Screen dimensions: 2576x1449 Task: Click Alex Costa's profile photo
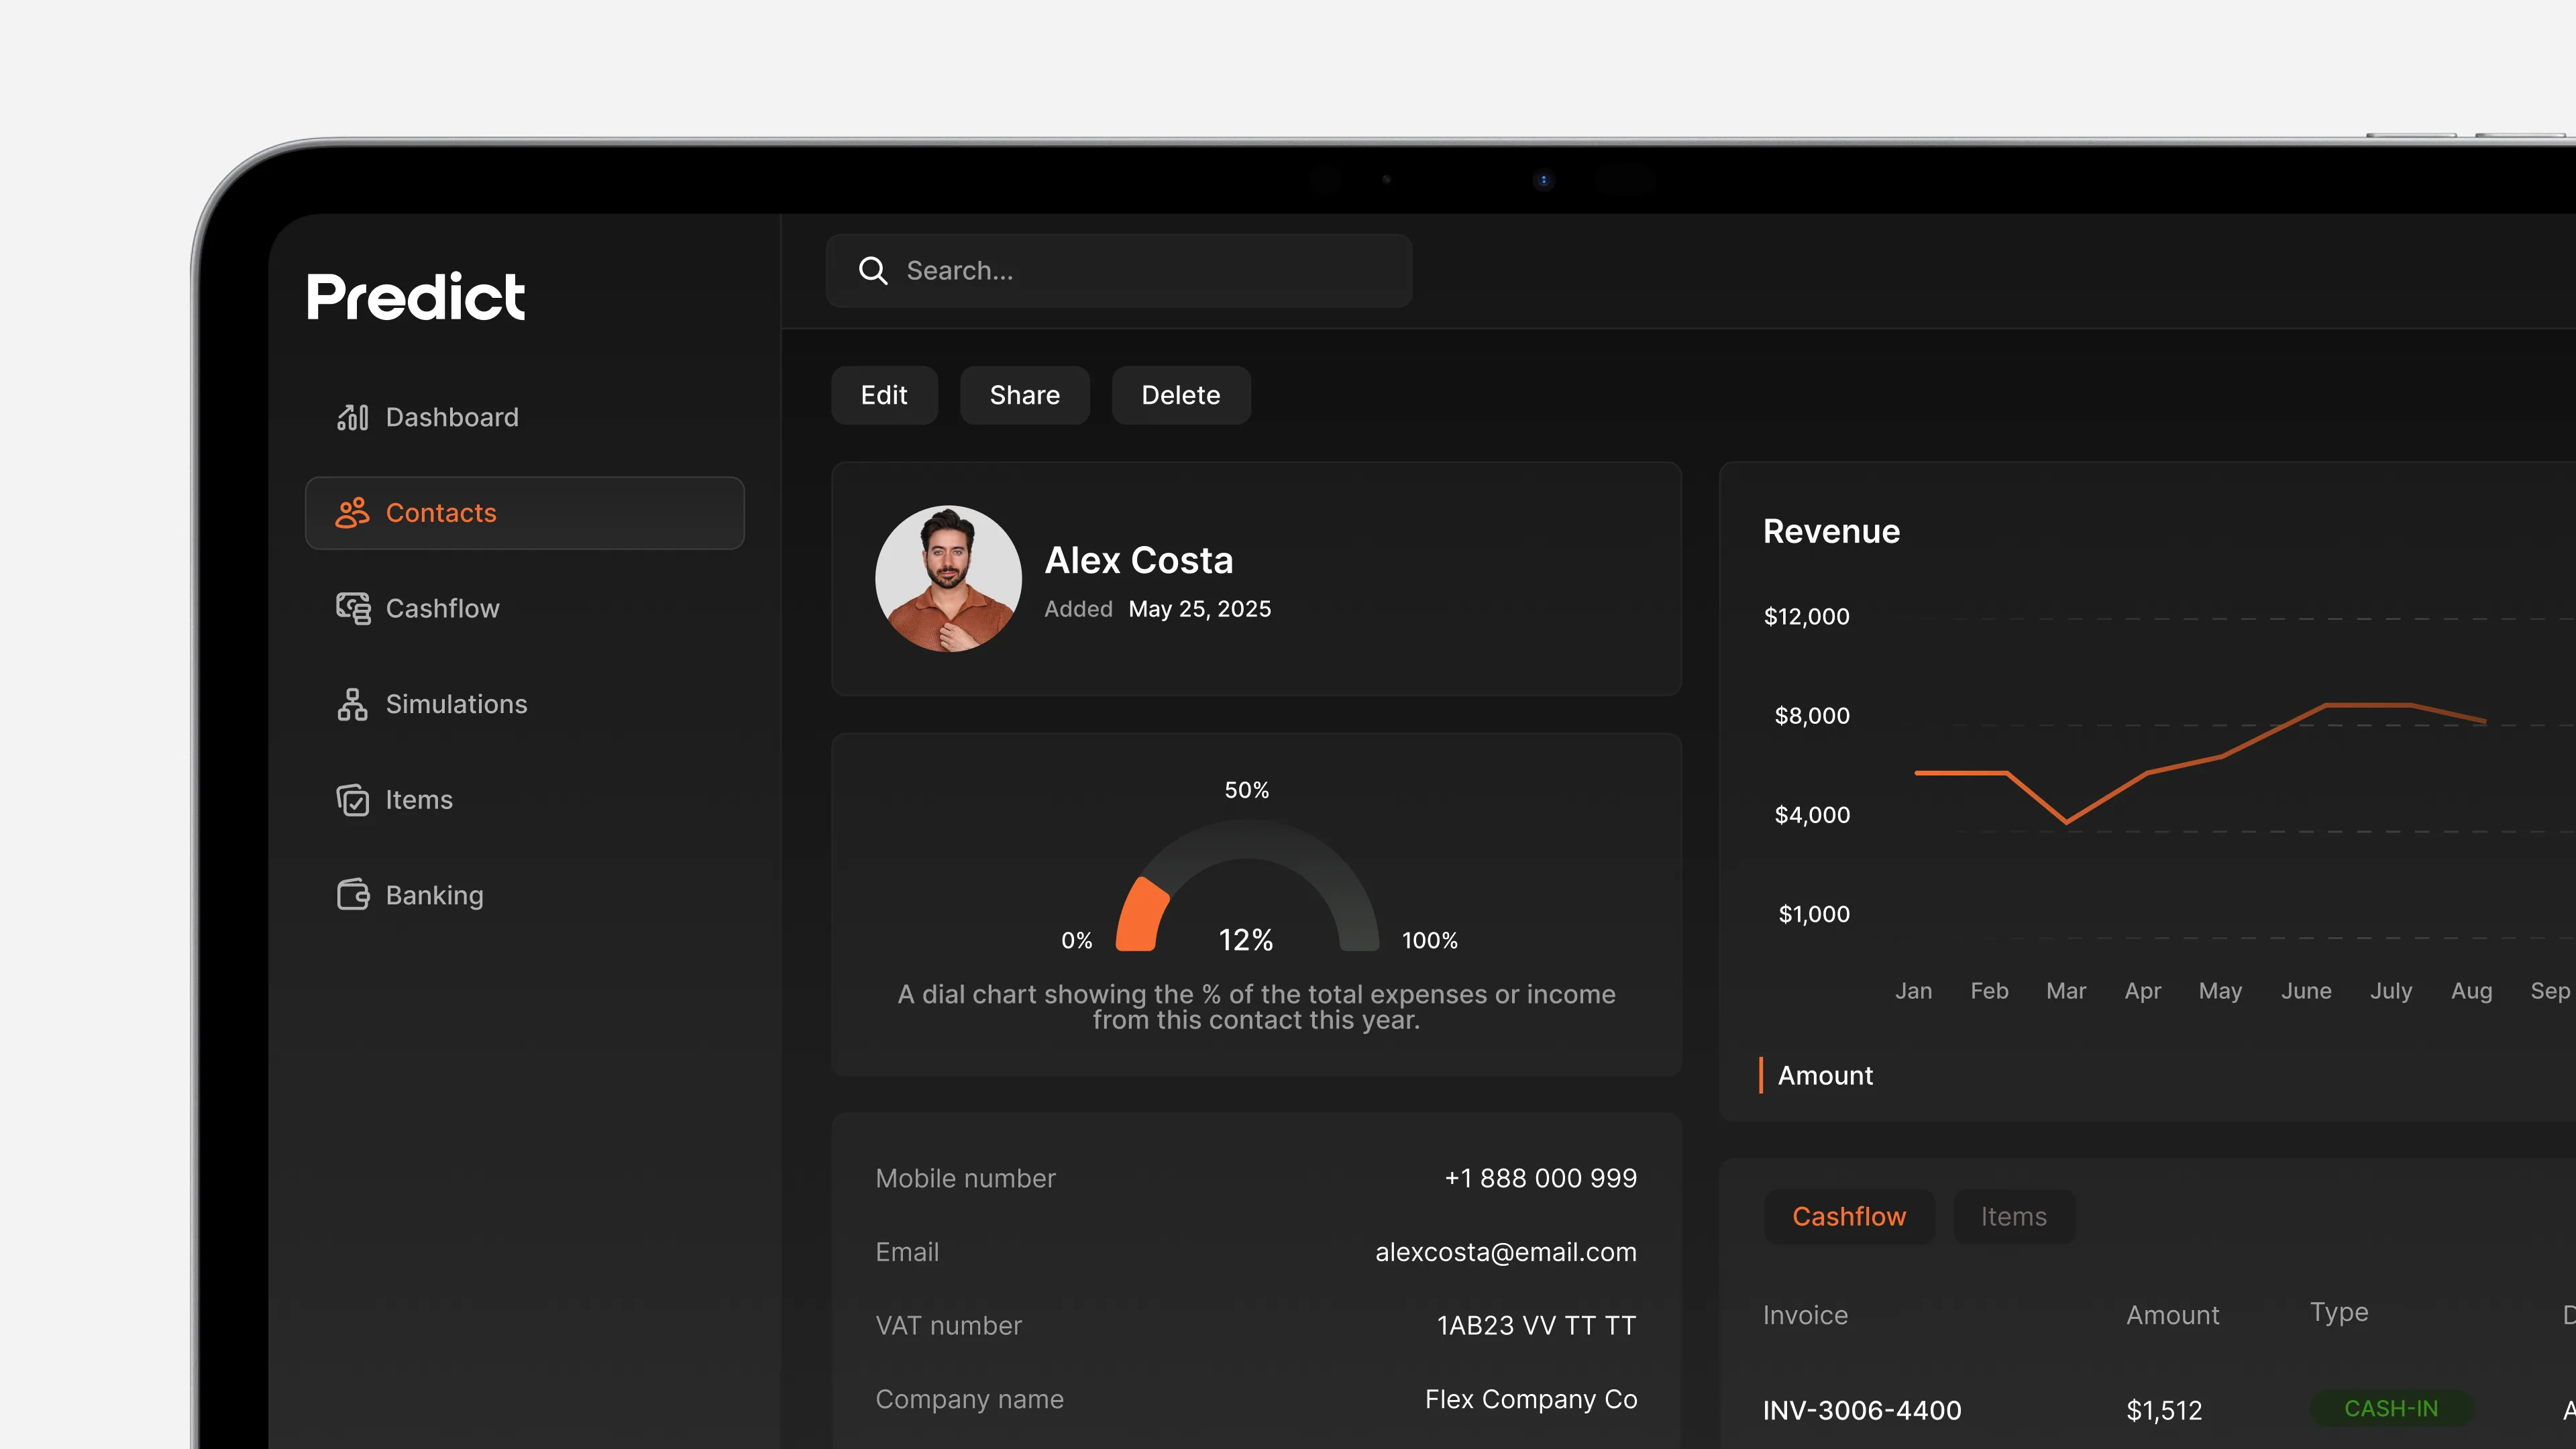(948, 579)
